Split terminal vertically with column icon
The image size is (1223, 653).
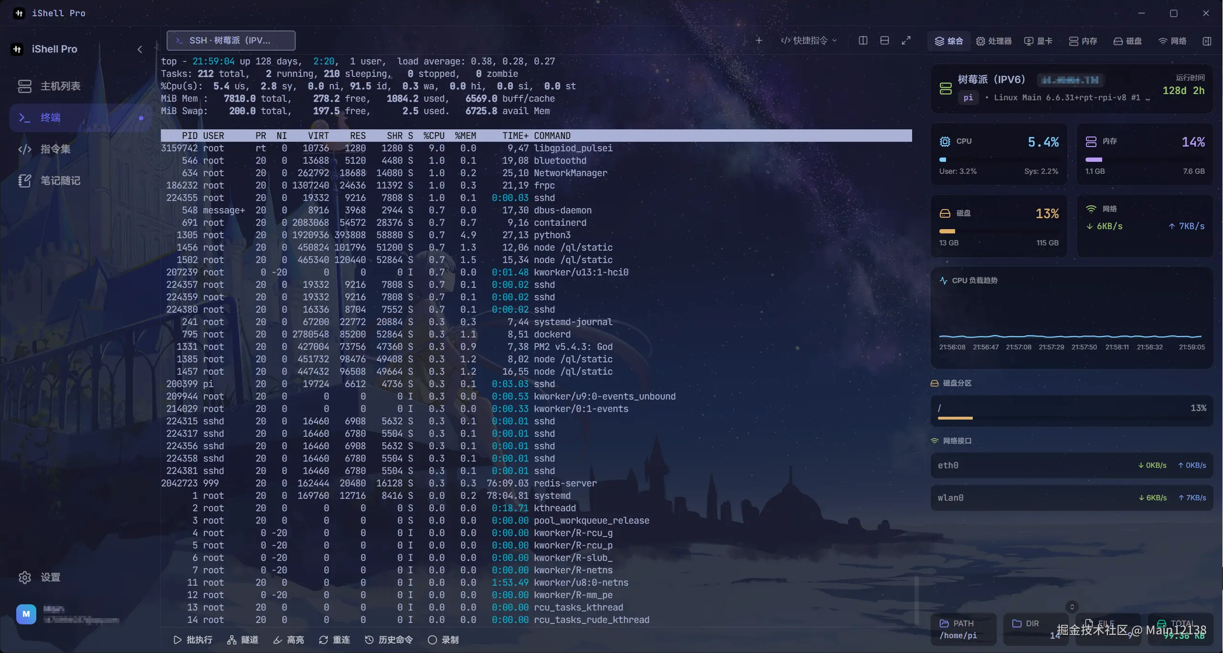click(x=863, y=41)
